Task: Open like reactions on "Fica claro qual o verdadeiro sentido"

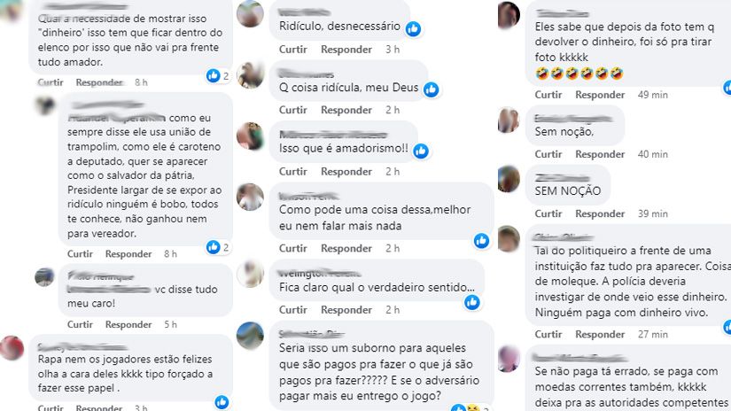Action: (x=471, y=302)
